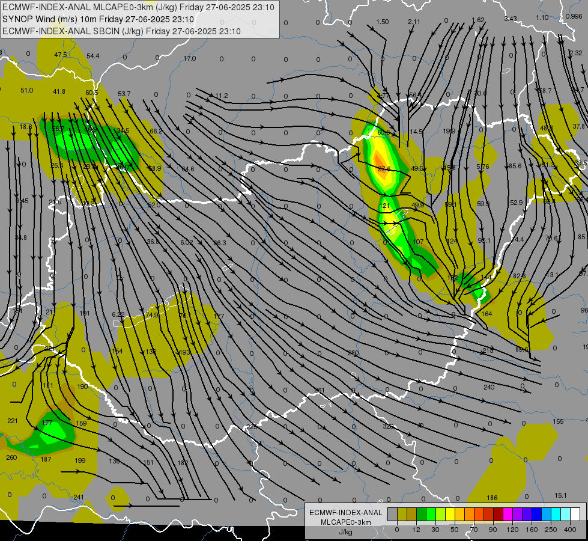The height and width of the screenshot is (541, 588).
Task: Click the gray swatch in the legend
Action: tap(392, 515)
